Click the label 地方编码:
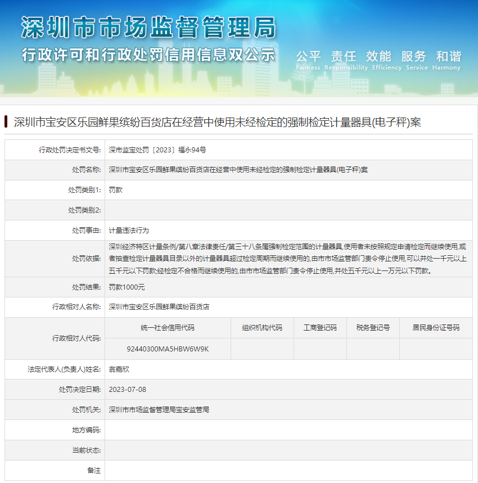 click(87, 430)
